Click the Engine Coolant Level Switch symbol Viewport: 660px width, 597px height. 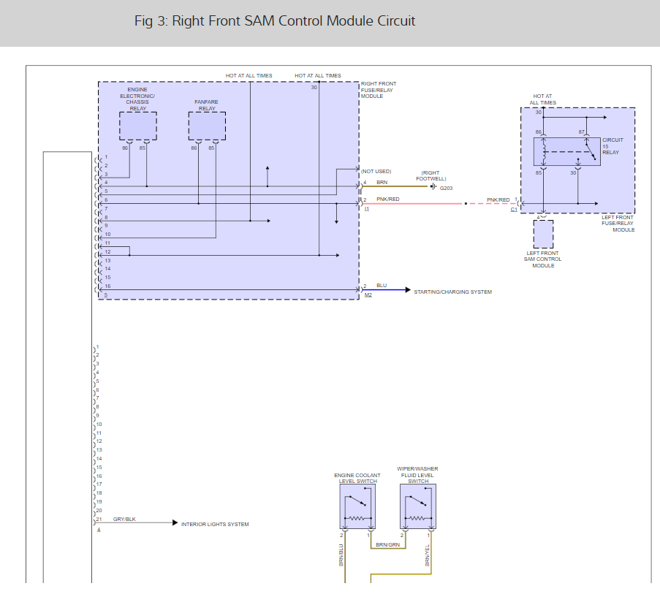[357, 506]
